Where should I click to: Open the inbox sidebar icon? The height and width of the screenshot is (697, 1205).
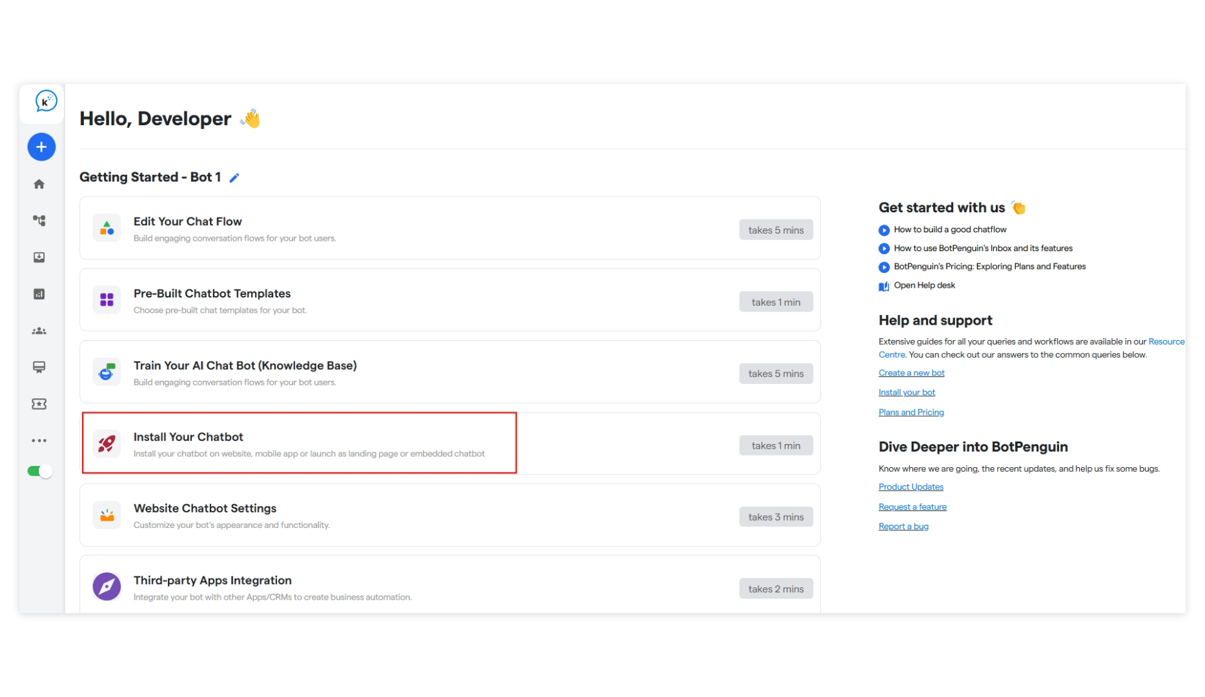39,258
